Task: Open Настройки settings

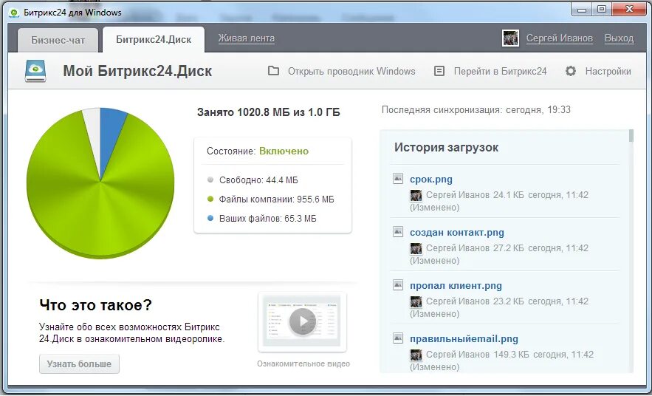Action: 608,71
